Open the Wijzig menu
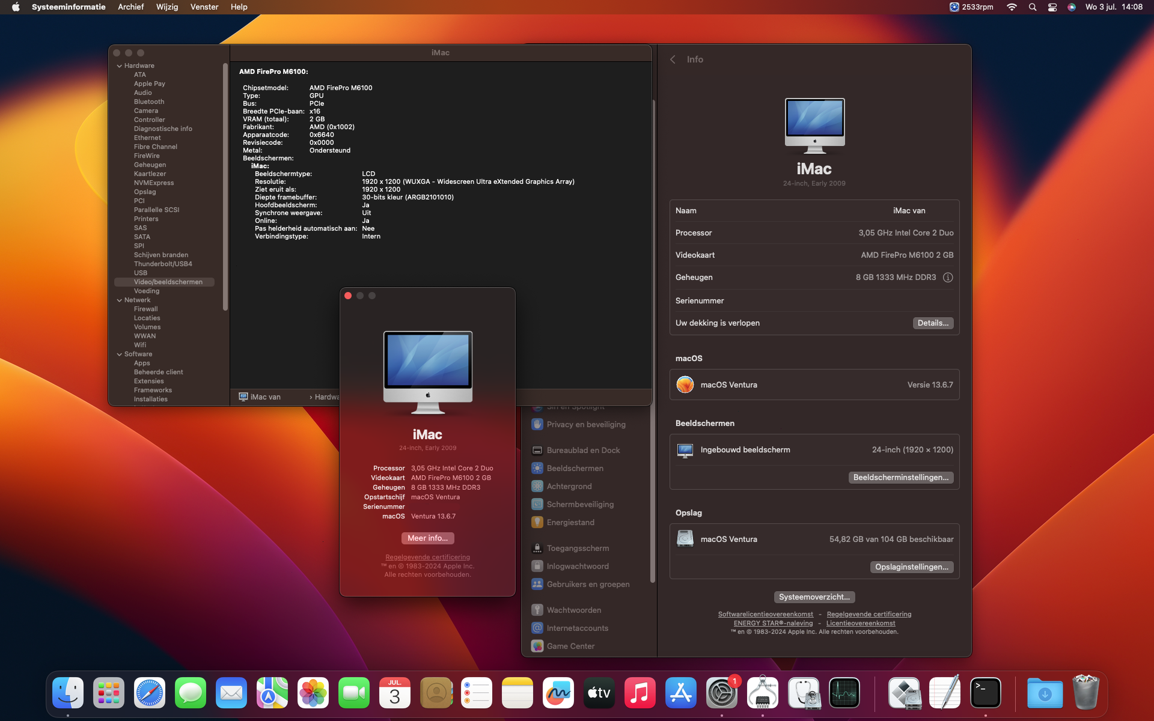The height and width of the screenshot is (721, 1154). (x=167, y=7)
